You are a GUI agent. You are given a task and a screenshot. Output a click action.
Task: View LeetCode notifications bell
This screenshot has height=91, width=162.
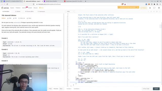150,8
